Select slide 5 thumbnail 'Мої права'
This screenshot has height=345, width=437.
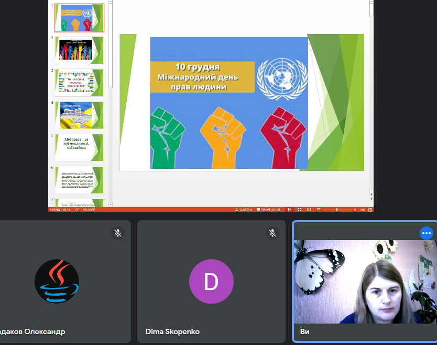coord(79,147)
